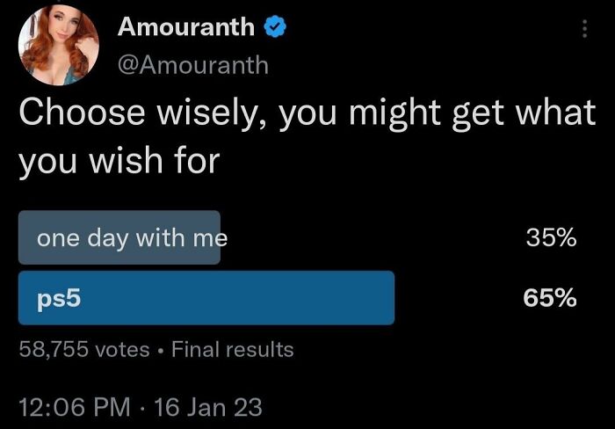Select the "ps5" poll option
615x429 pixels.
(206, 298)
